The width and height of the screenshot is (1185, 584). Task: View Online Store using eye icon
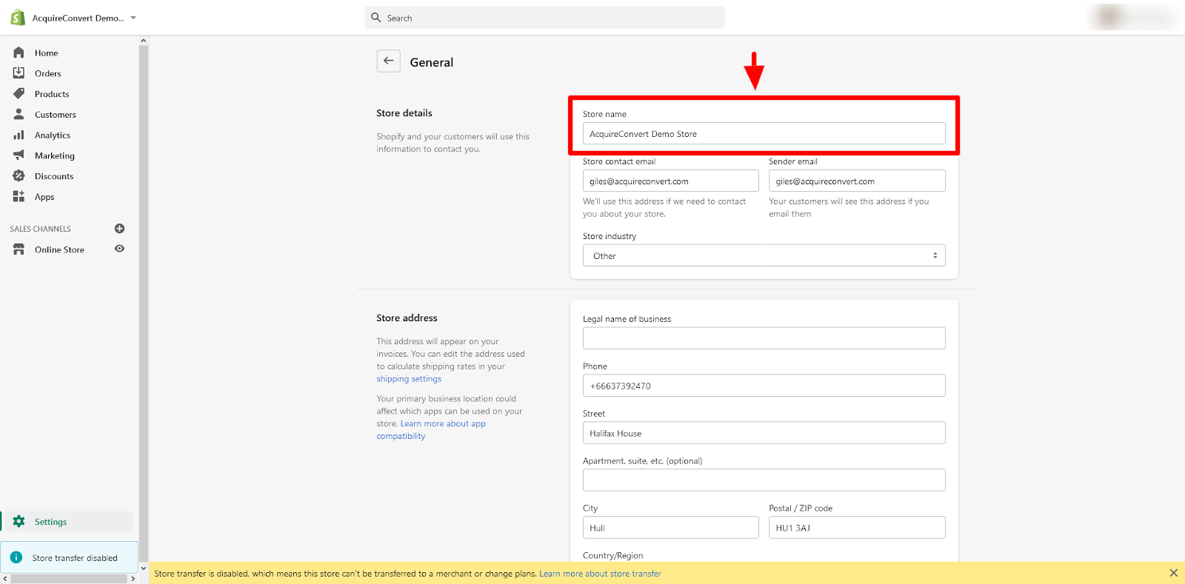[x=119, y=249]
